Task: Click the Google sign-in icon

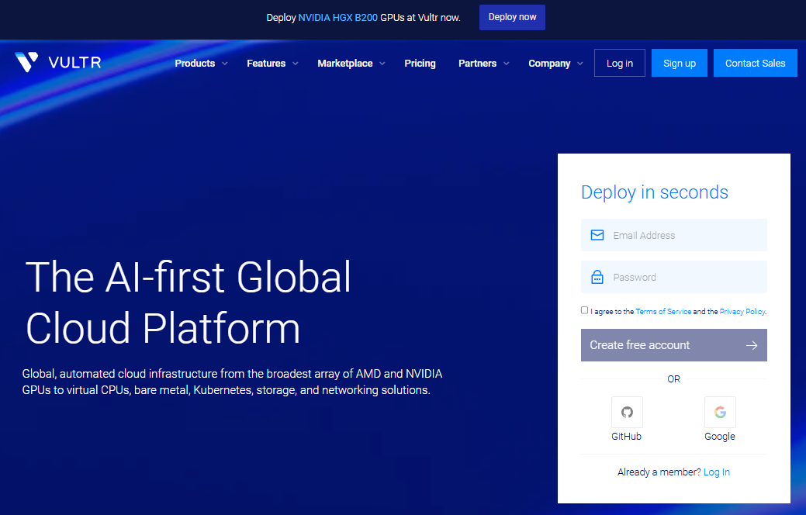Action: point(720,412)
